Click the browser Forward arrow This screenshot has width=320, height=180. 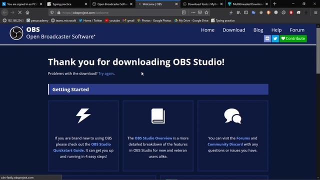click(12, 12)
